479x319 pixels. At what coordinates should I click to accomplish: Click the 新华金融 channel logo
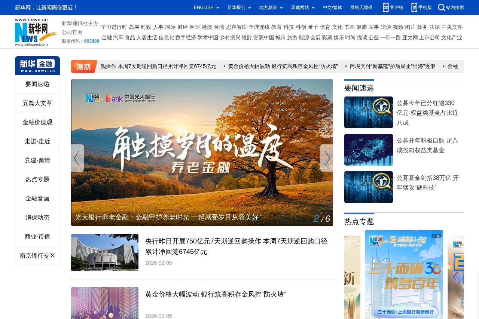tap(37, 65)
